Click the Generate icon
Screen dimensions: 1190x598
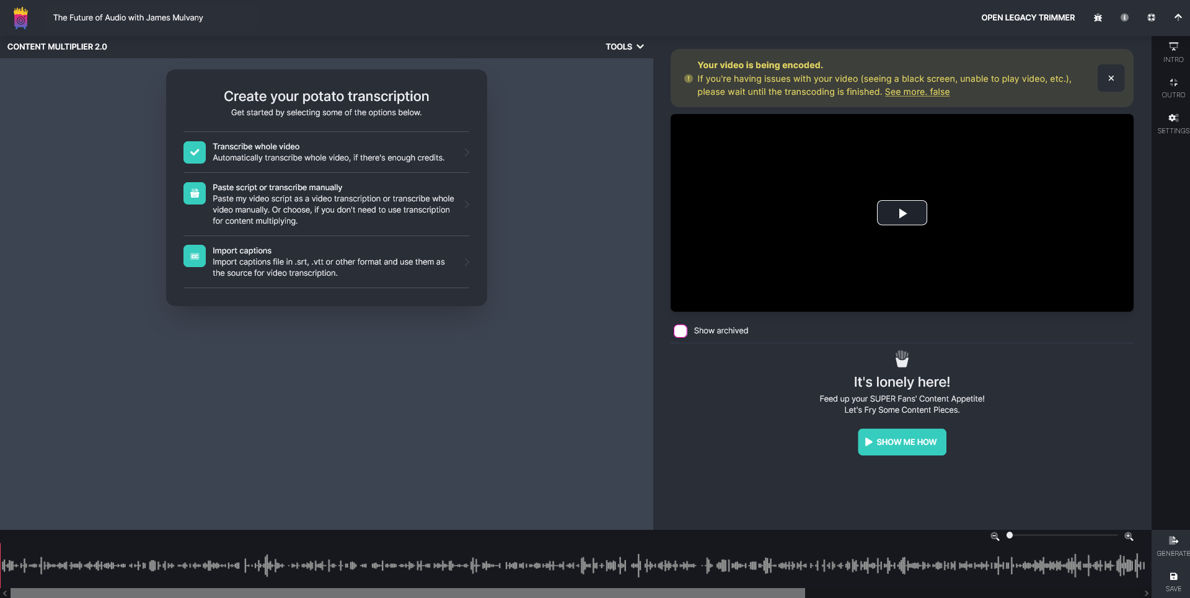(x=1173, y=545)
